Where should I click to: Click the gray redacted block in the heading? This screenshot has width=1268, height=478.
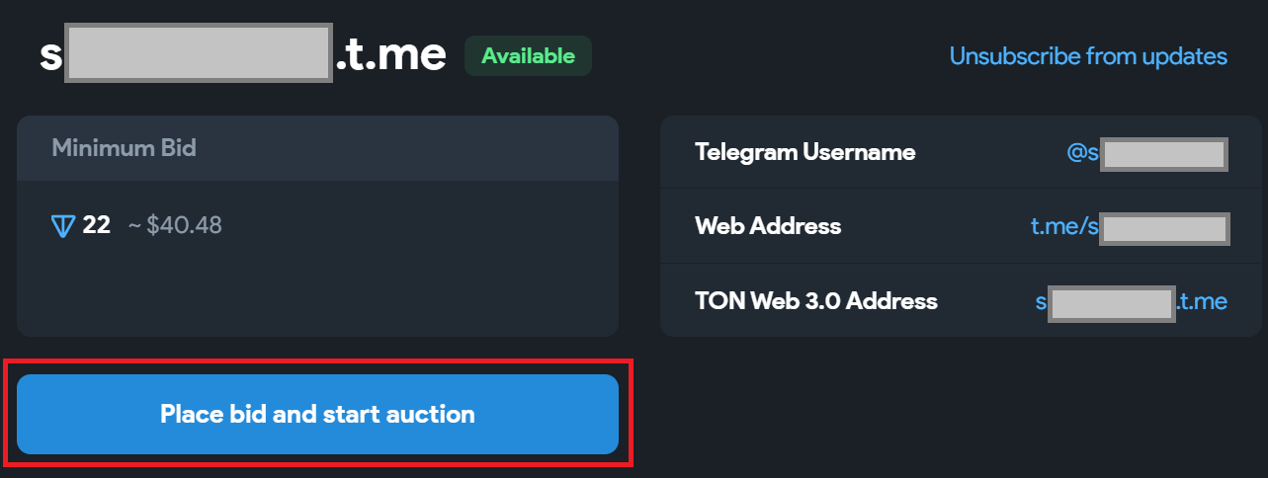(198, 54)
